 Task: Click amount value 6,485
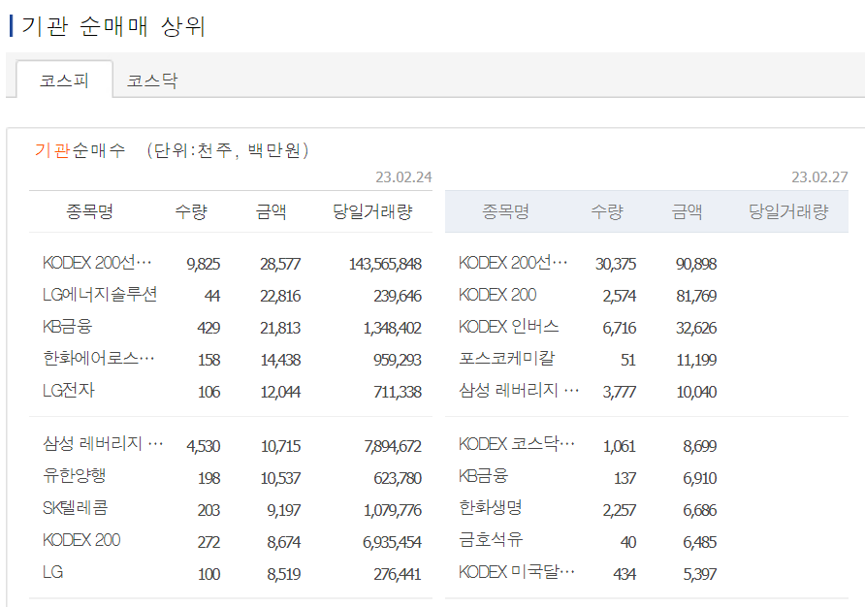point(699,542)
